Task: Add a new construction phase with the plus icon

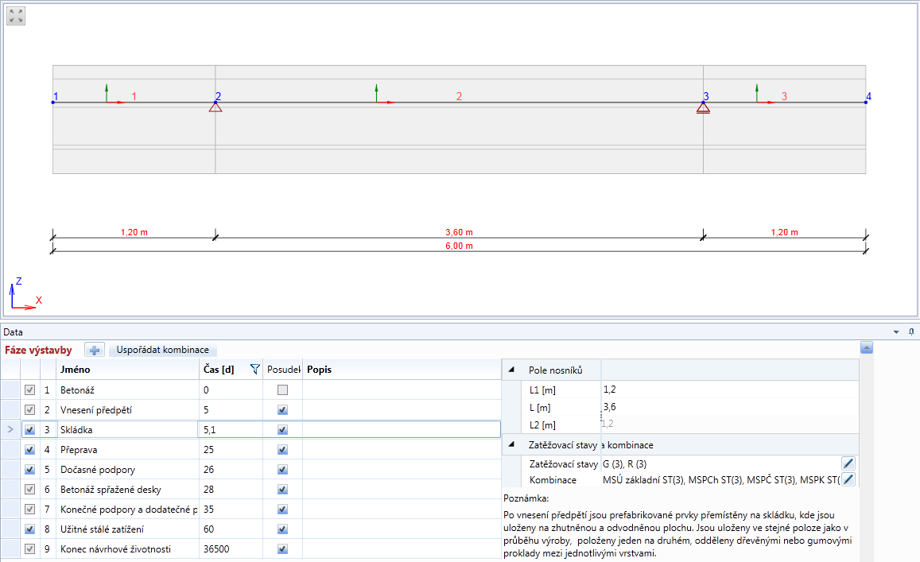Action: [94, 351]
